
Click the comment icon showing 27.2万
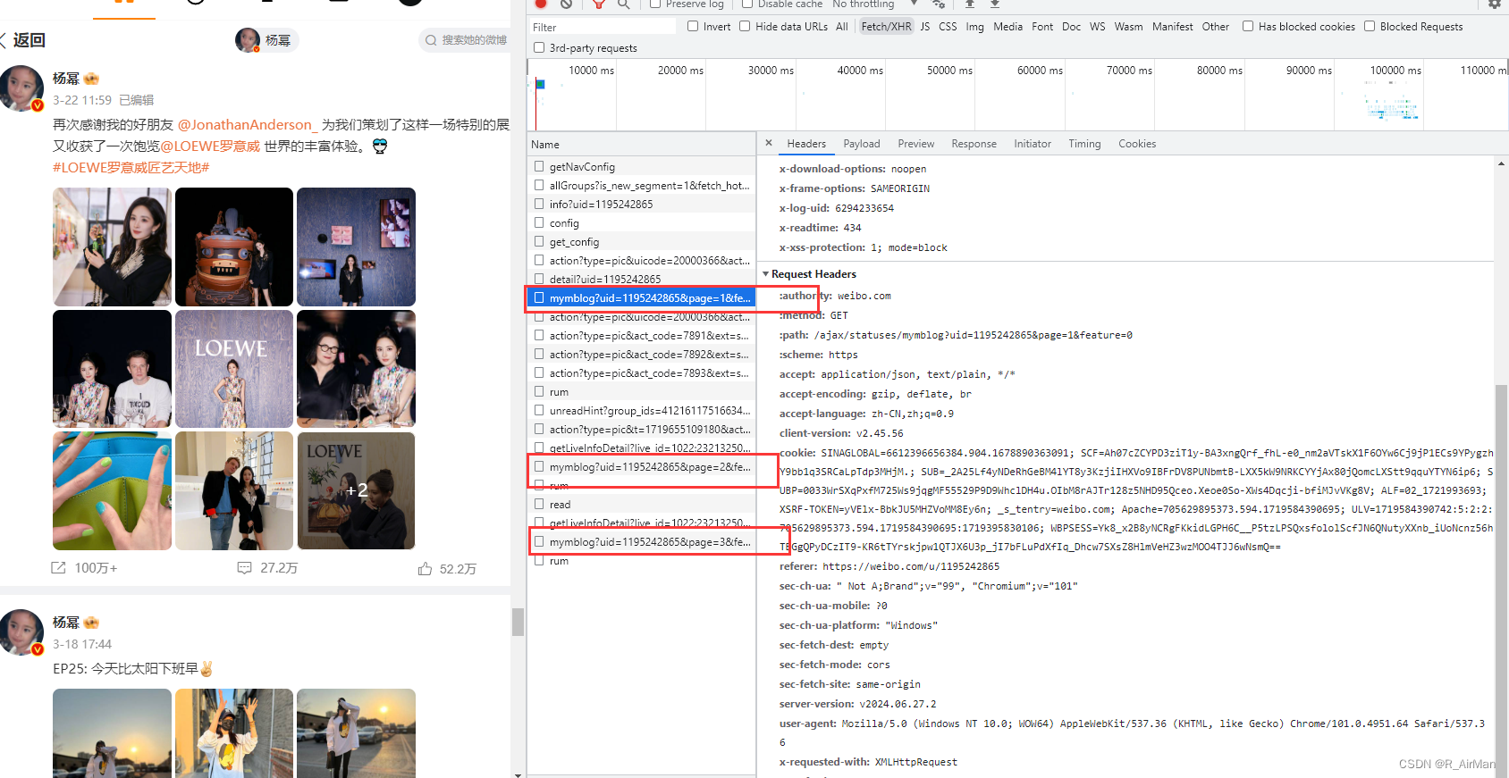click(x=244, y=568)
